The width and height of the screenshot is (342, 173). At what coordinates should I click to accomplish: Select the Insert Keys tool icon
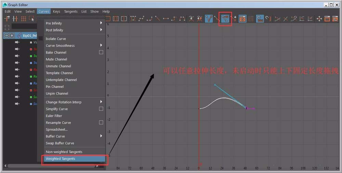[15, 19]
